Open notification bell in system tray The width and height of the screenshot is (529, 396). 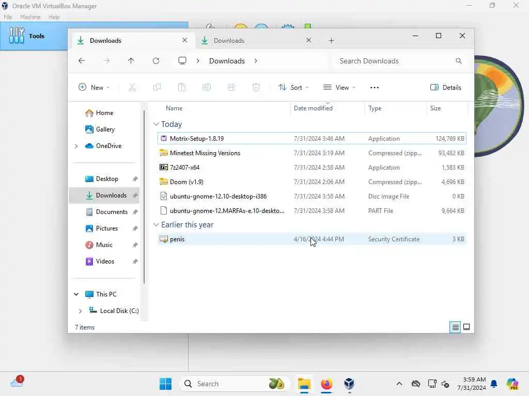pyautogui.click(x=494, y=384)
